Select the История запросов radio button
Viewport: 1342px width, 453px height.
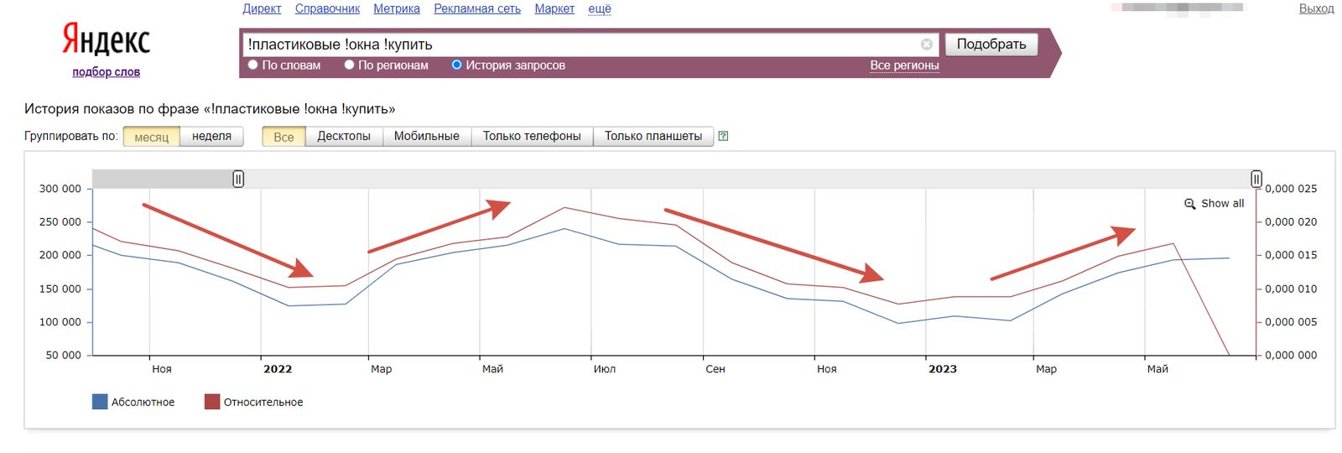pyautogui.click(x=456, y=65)
